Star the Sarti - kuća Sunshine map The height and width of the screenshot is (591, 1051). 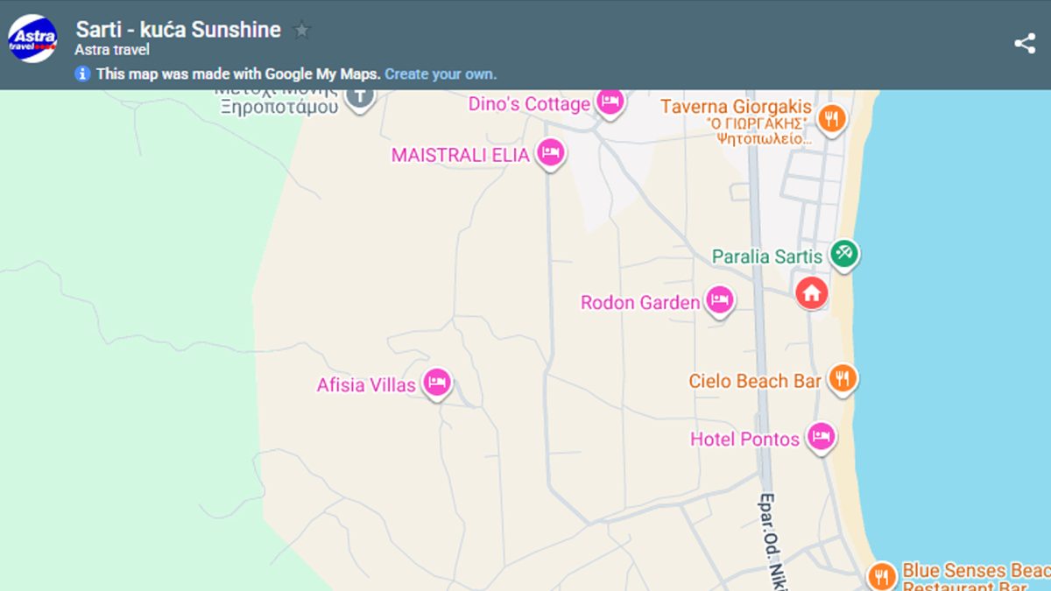[302, 30]
